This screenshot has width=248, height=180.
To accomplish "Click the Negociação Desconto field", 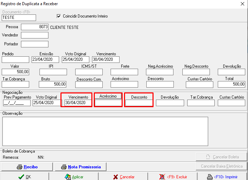I will tap(139, 103).
